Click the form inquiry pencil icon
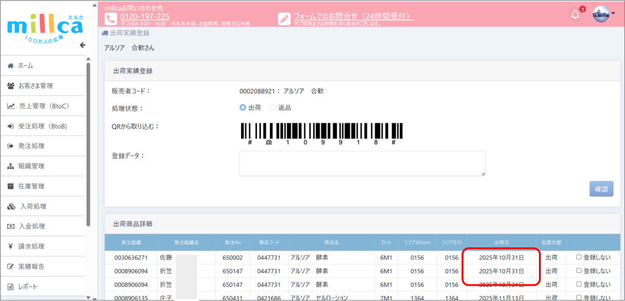The width and height of the screenshot is (625, 301). coord(284,18)
